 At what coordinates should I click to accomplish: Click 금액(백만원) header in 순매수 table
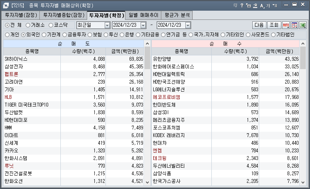coord(279,51)
